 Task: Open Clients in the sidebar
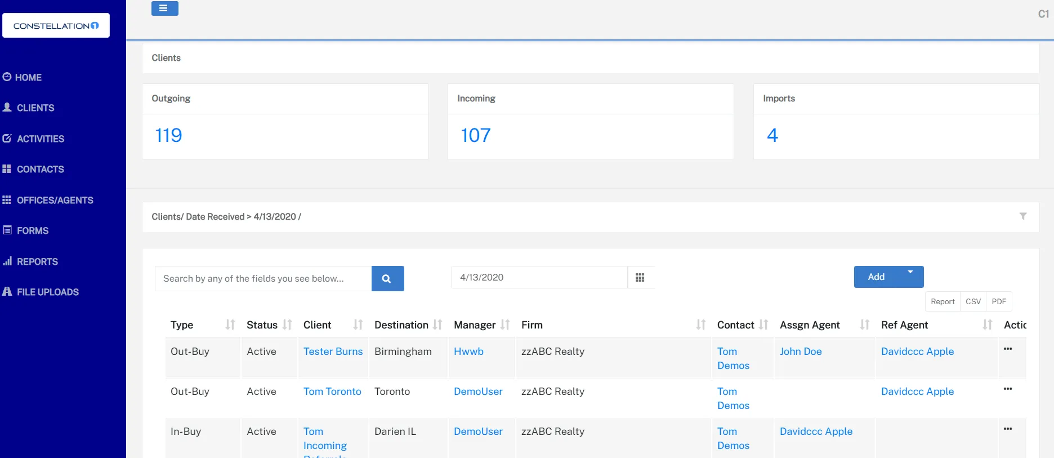tap(35, 108)
